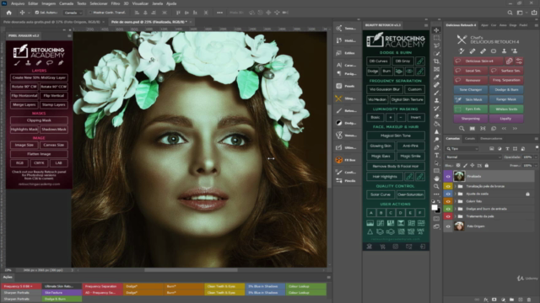Select the Move tool in the toolbar
Image resolution: width=540 pixels, height=303 pixels.
click(x=436, y=30)
